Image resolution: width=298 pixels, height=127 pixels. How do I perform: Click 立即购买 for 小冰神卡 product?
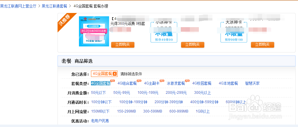click(193, 45)
